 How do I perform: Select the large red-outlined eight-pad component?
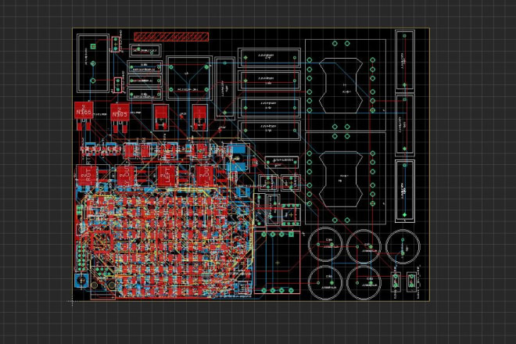pyautogui.click(x=277, y=262)
